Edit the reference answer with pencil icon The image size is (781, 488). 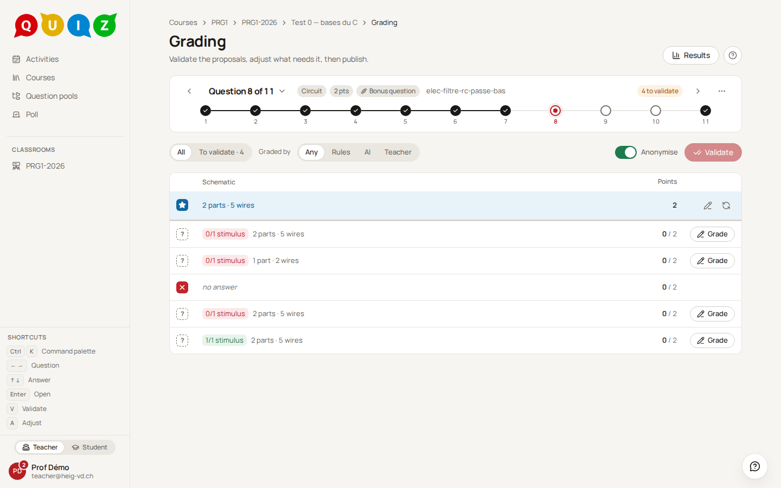click(708, 206)
